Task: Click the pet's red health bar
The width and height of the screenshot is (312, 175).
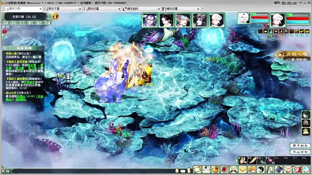Action: coord(260,17)
